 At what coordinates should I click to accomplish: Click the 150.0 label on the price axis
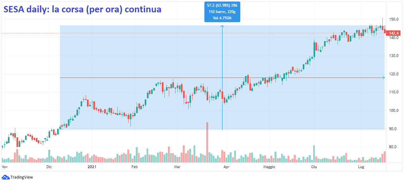tap(394, 19)
